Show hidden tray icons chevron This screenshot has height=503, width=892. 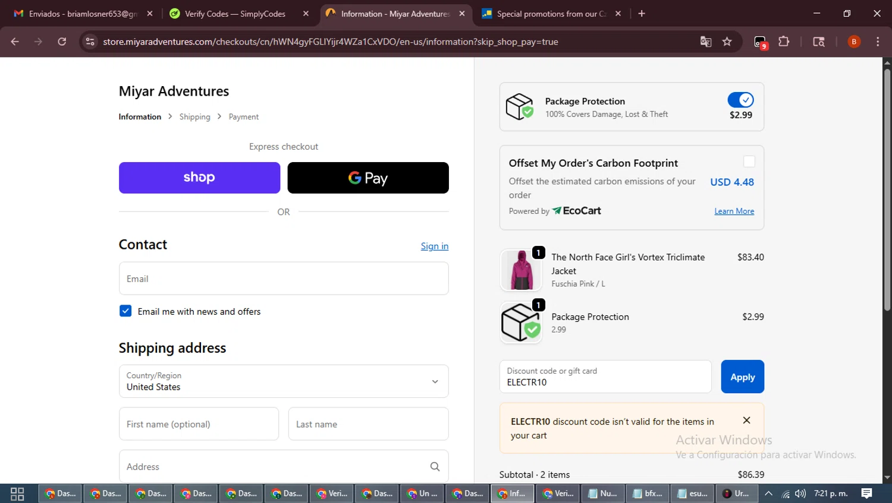pos(768,493)
